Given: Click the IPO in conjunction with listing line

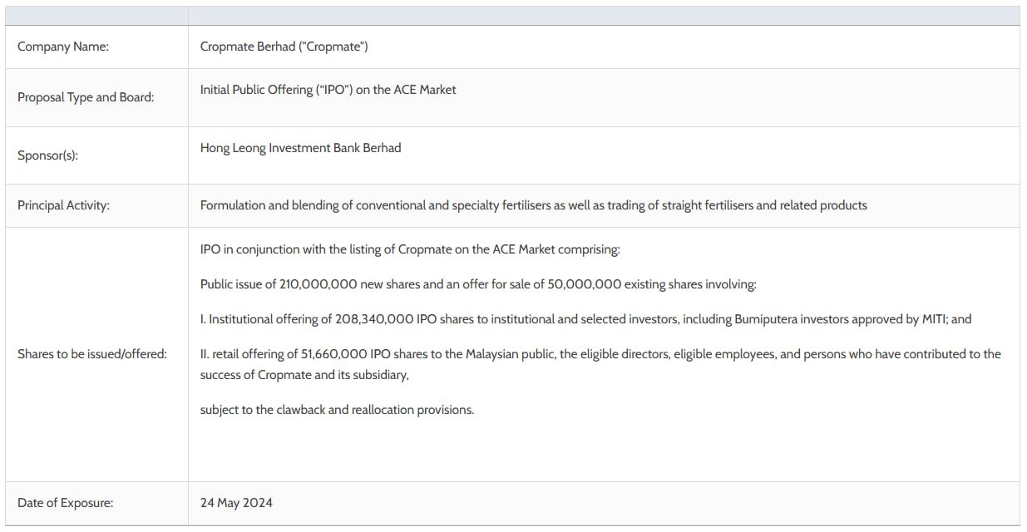Looking at the screenshot, I should (x=410, y=249).
